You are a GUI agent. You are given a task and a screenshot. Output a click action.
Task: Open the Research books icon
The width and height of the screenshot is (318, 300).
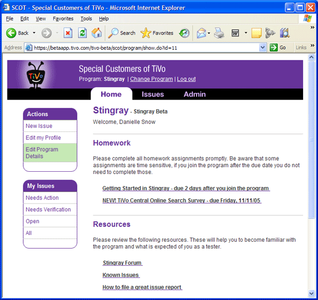(285, 33)
